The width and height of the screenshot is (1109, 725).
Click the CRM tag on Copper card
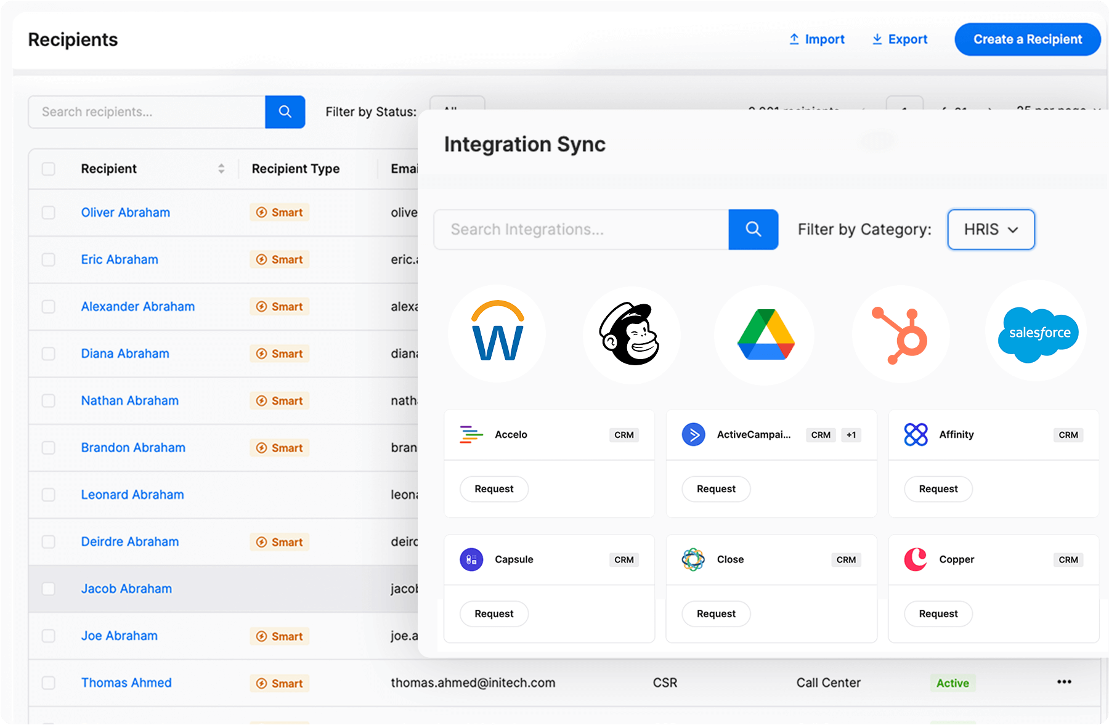pyautogui.click(x=1068, y=560)
